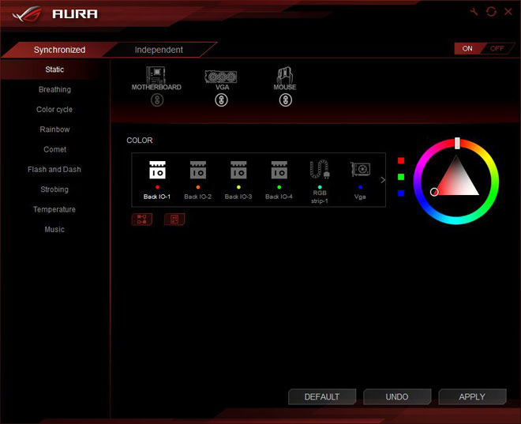Select the VGA graphics card device icon

(221, 77)
